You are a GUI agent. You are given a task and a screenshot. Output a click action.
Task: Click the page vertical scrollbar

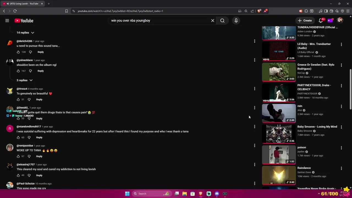coord(350,89)
